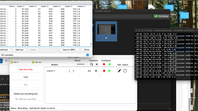Select inputs-5 cell with value 788
The width and height of the screenshot is (198, 111).
[x=75, y=19]
